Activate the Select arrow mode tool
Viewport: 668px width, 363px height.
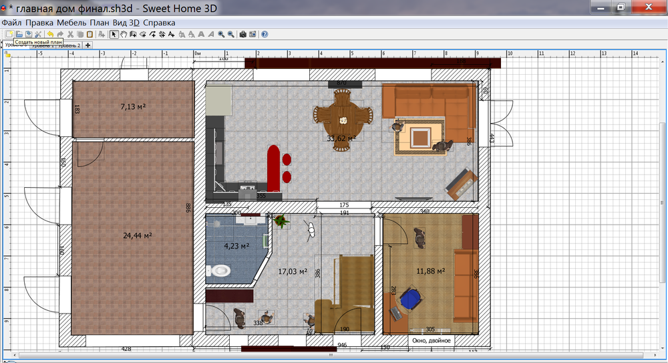tap(114, 34)
